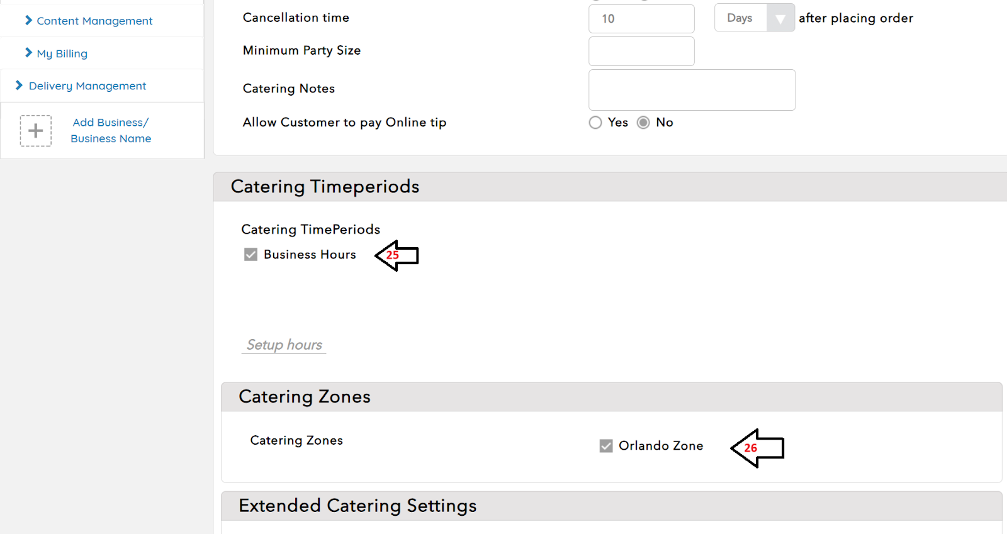Screen dimensions: 1007x534
Task: Toggle the Business Hours checkbox
Action: click(250, 255)
